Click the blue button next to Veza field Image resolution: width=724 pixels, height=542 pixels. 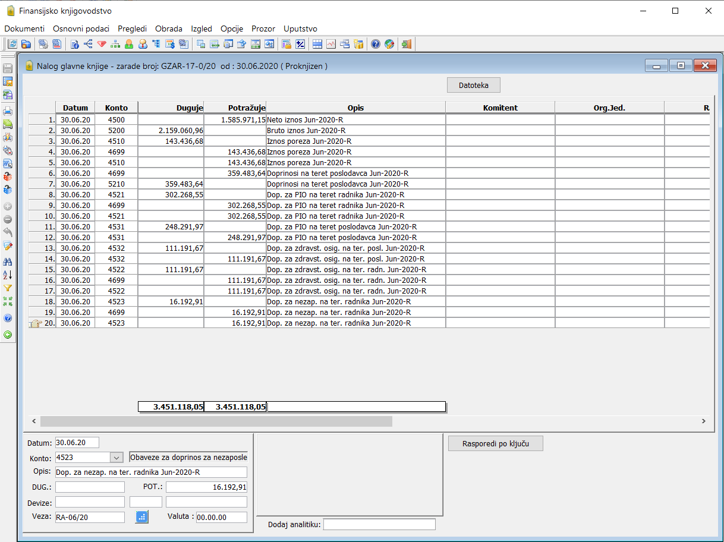point(141,517)
